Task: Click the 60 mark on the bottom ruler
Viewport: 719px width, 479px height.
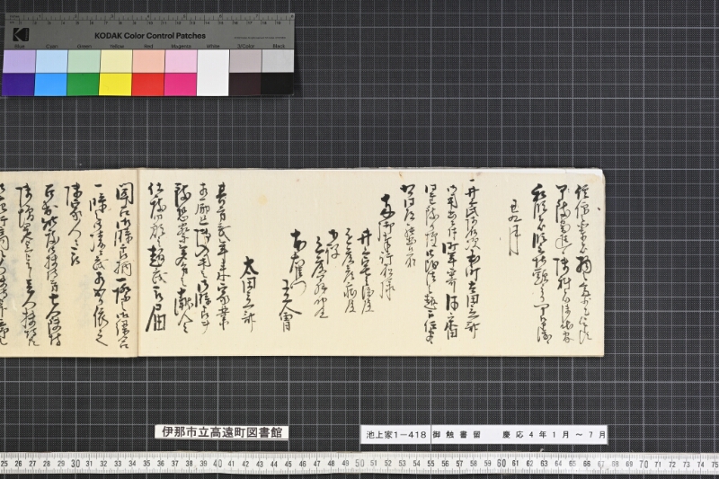Action: pos(502,464)
